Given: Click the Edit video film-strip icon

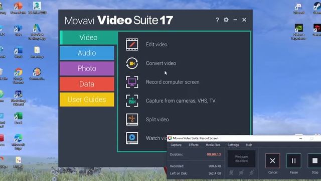Looking at the screenshot, I should [x=132, y=45].
